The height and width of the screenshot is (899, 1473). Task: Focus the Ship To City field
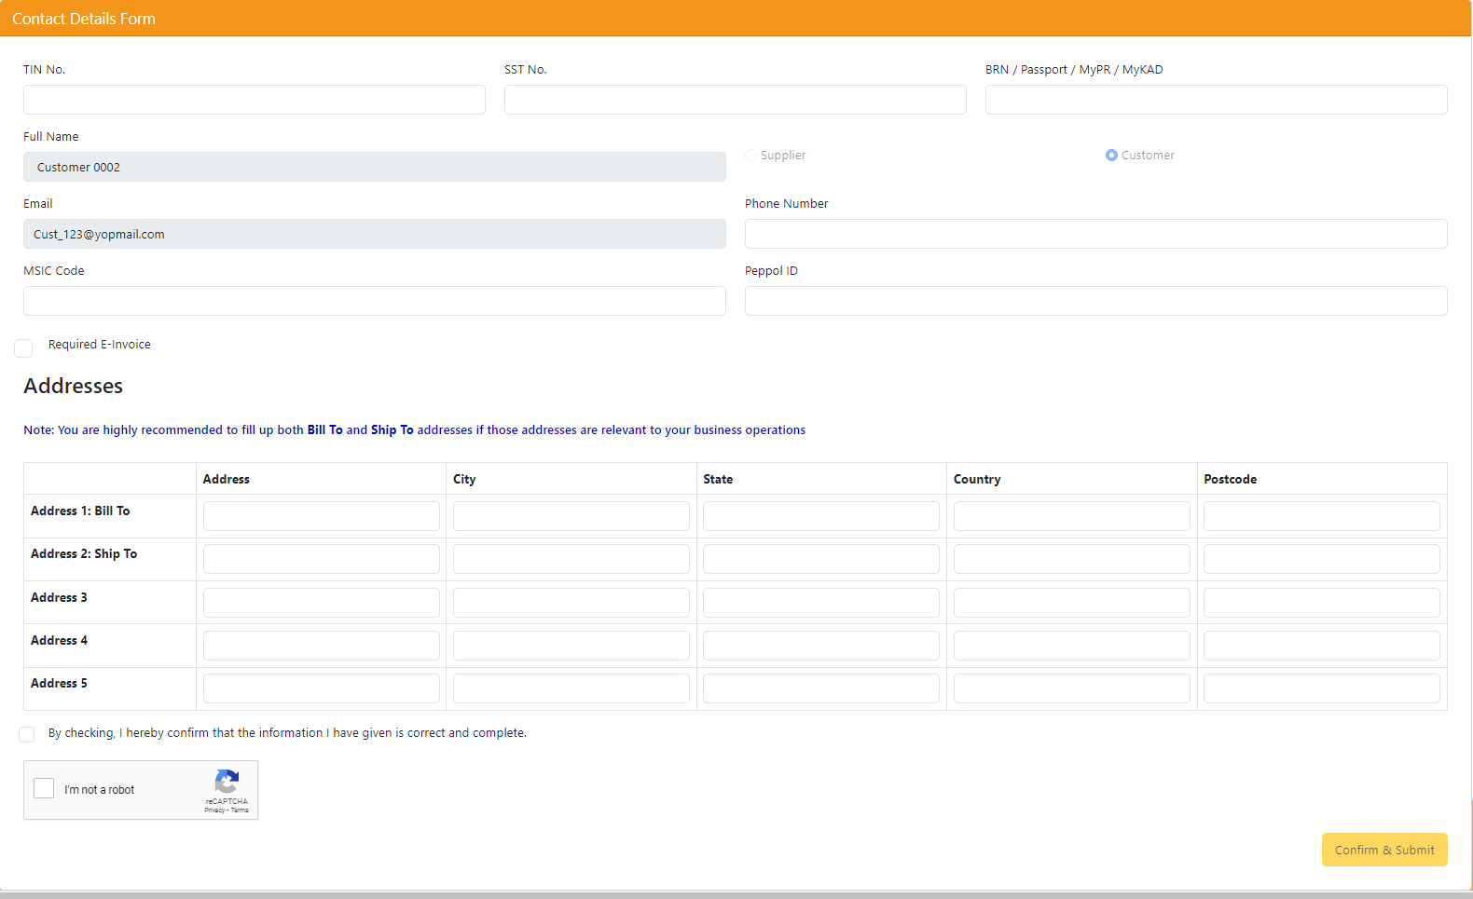(x=571, y=559)
